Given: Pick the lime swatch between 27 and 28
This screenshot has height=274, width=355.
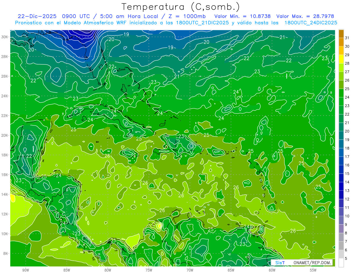Looking at the screenshot, I should tap(341, 67).
